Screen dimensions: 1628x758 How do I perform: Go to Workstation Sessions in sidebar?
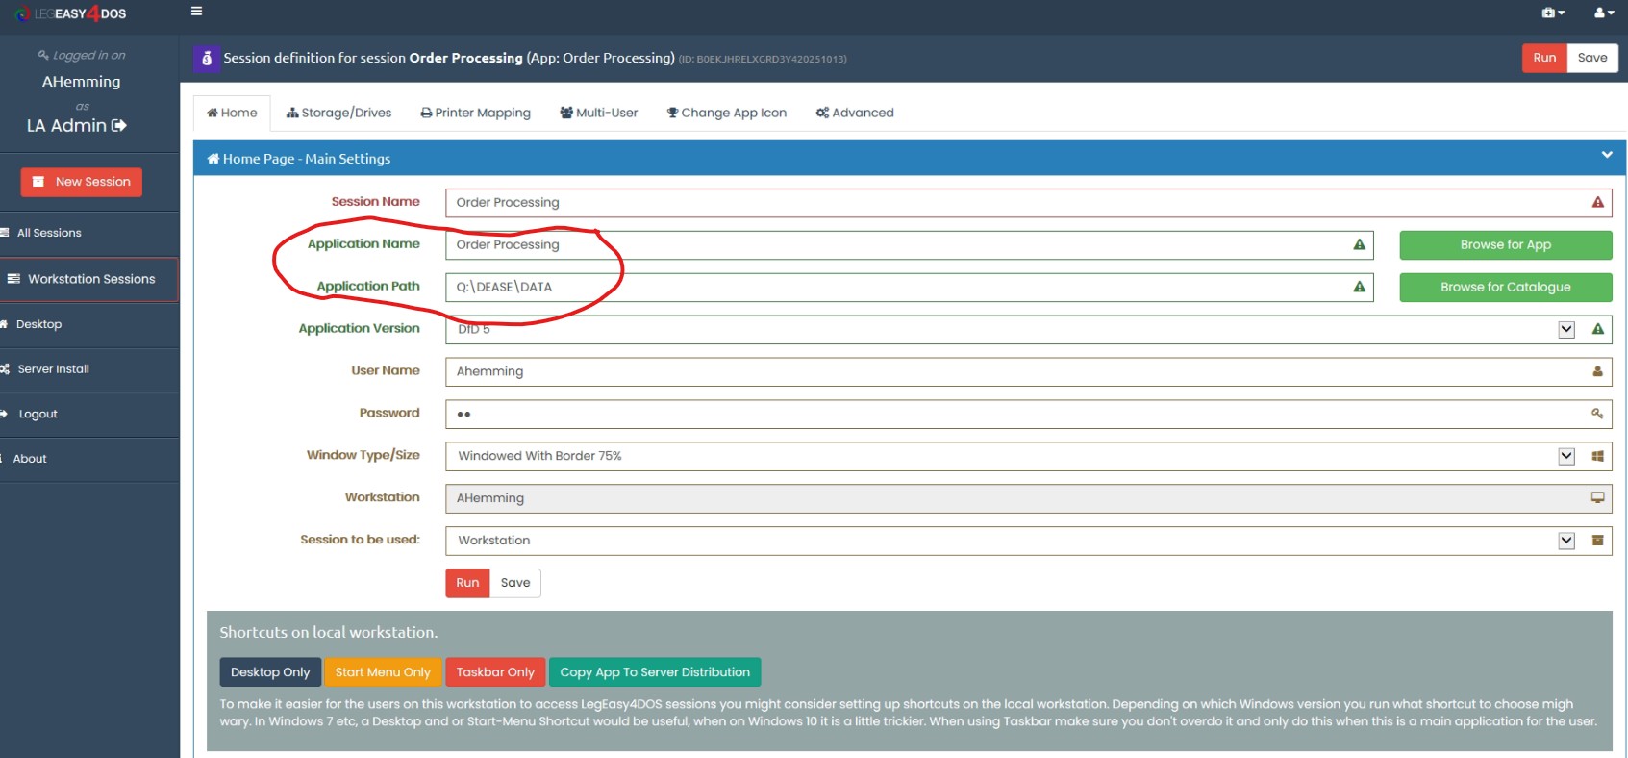[90, 279]
